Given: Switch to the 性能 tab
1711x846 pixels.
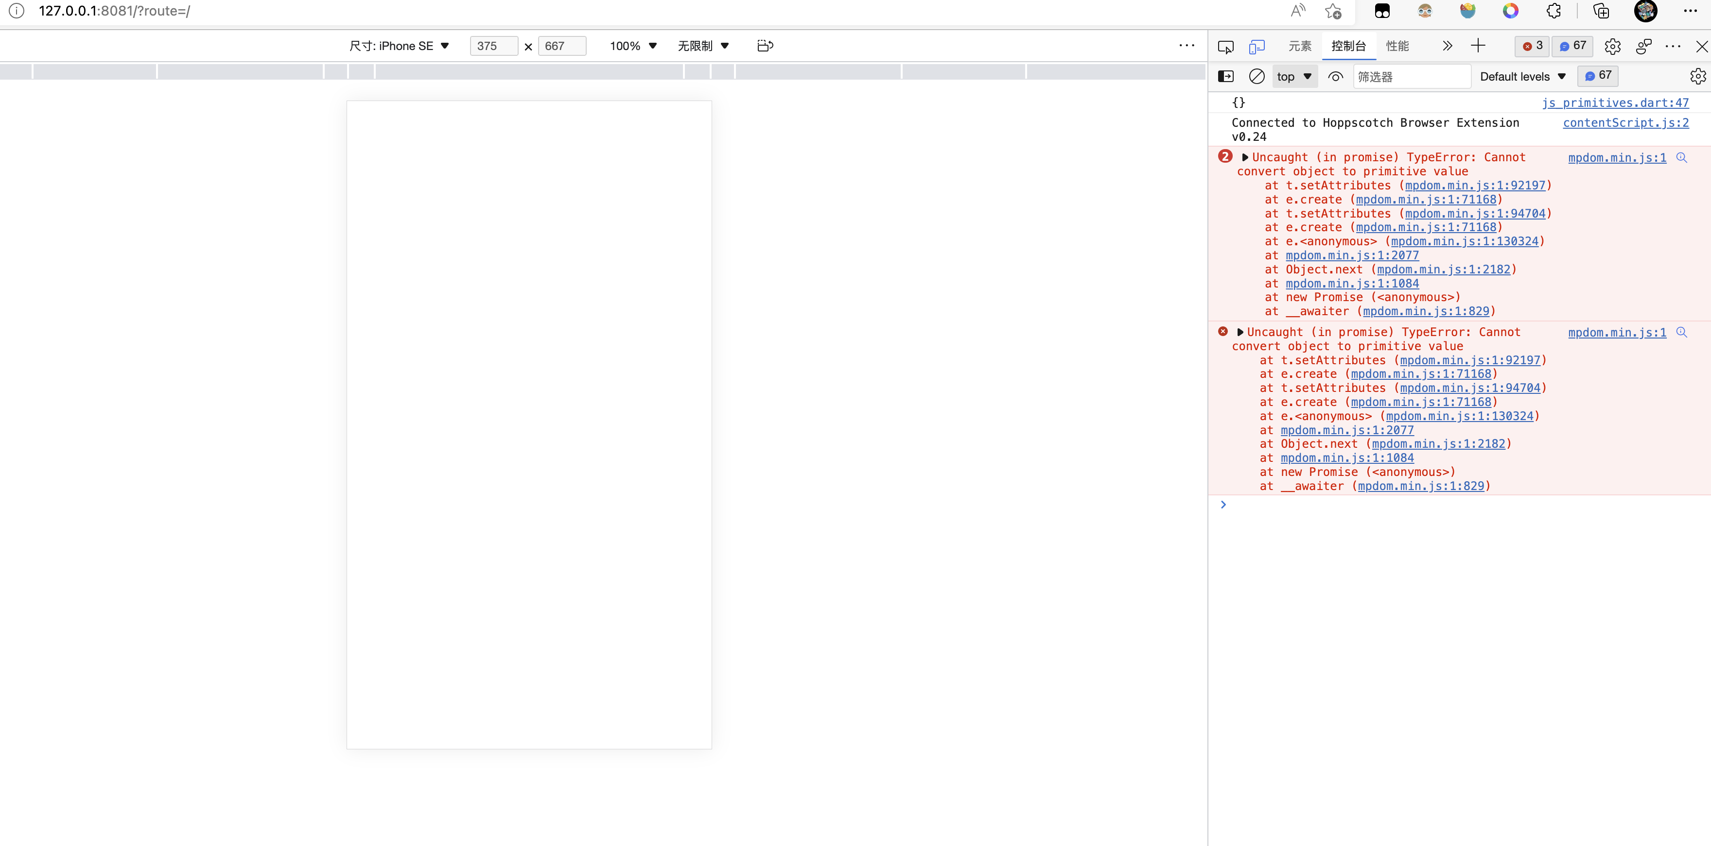Looking at the screenshot, I should coord(1397,47).
